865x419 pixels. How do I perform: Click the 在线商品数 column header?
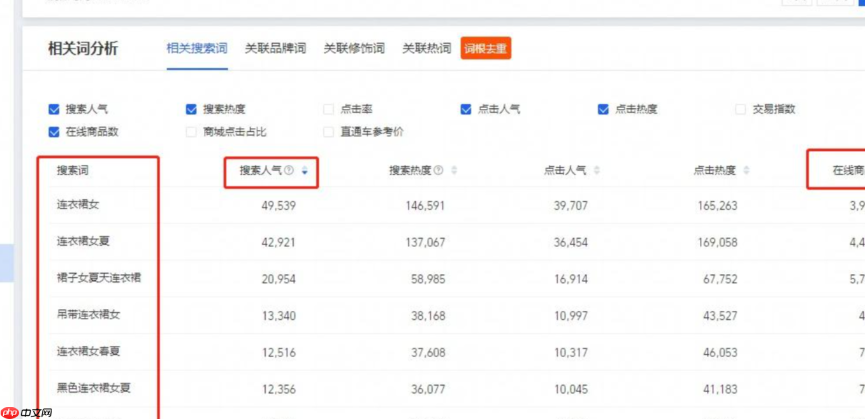848,171
